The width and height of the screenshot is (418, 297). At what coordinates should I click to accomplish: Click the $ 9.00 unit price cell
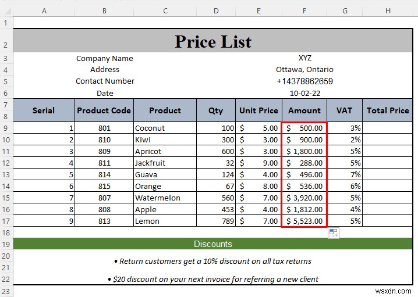(x=258, y=163)
